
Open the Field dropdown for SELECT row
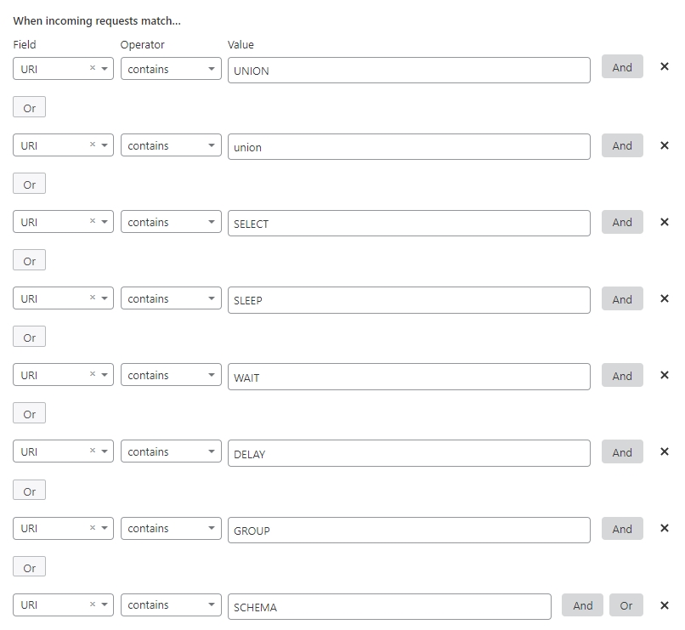tap(105, 222)
